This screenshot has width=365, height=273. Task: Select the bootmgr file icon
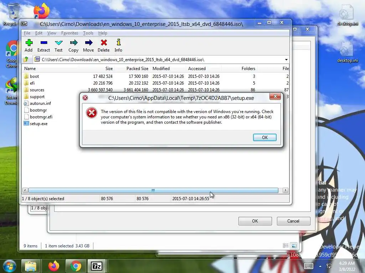tap(26, 110)
